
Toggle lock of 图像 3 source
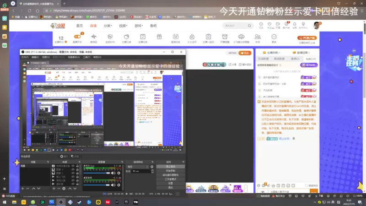point(77,169)
